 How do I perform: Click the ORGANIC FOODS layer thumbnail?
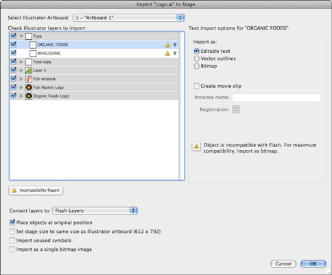tap(33, 45)
